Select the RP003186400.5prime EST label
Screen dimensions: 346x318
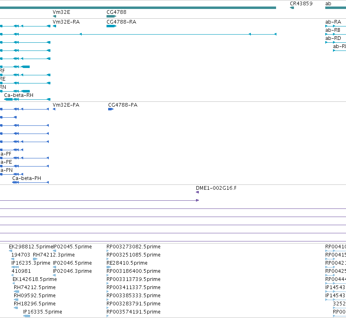coord(133,271)
